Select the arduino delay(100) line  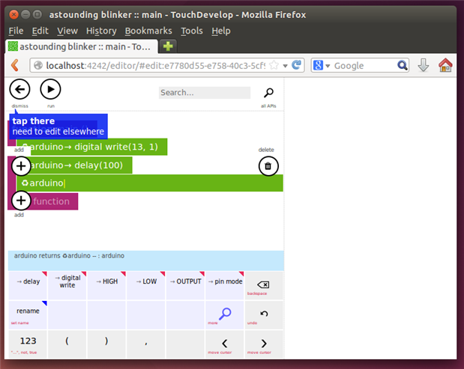pos(74,165)
